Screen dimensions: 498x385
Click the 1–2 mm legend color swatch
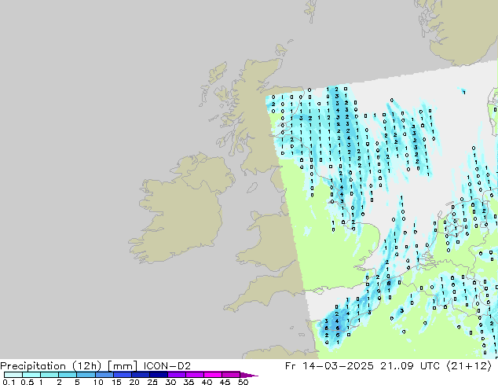coord(49,375)
